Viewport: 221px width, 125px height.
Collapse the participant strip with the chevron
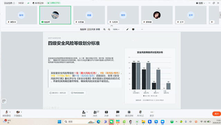coord(112,26)
